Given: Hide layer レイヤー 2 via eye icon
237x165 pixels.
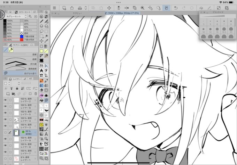Looking at the screenshot, I should (6, 100).
